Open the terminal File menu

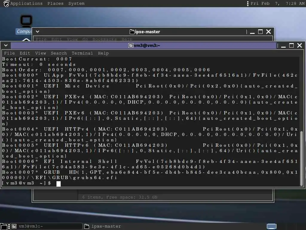pyautogui.click(x=9, y=53)
